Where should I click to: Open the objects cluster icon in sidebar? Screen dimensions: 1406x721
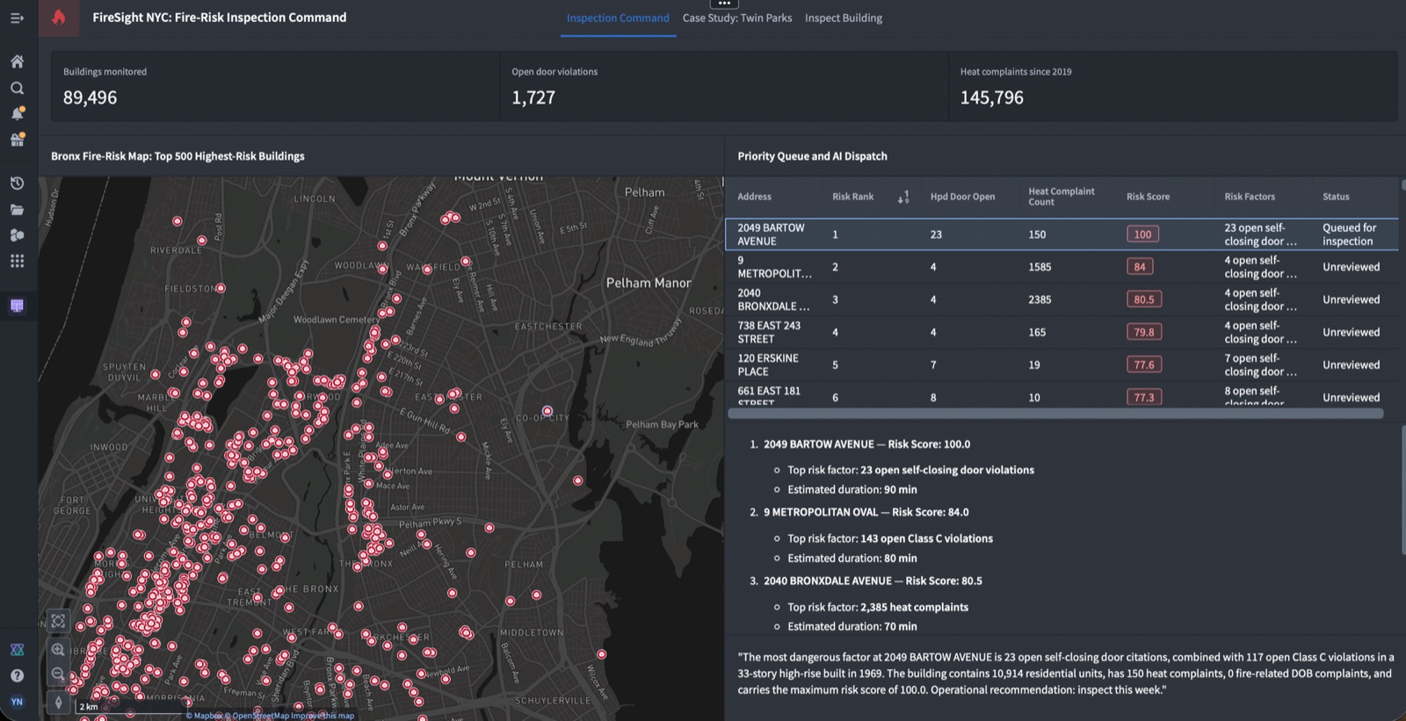tap(17, 234)
